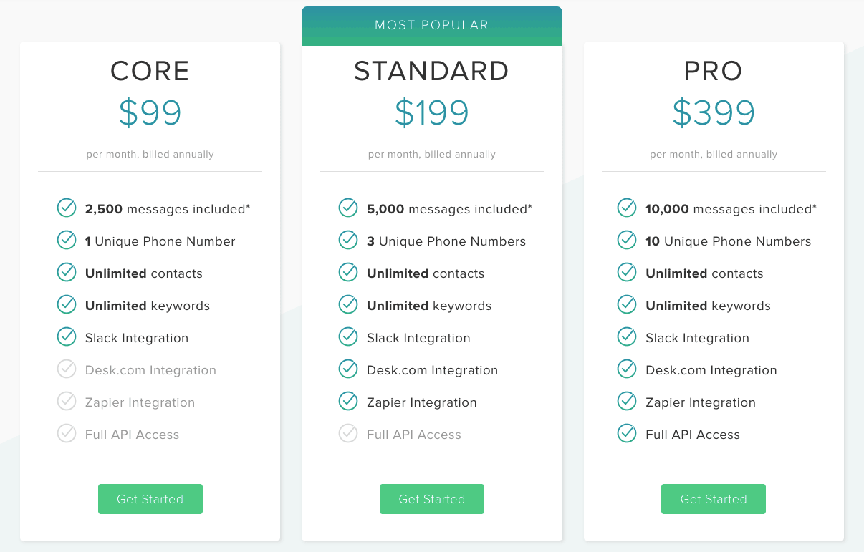864x552 pixels.
Task: Click the 10 Unique Phone Numbers checkmark
Action: [x=627, y=241]
